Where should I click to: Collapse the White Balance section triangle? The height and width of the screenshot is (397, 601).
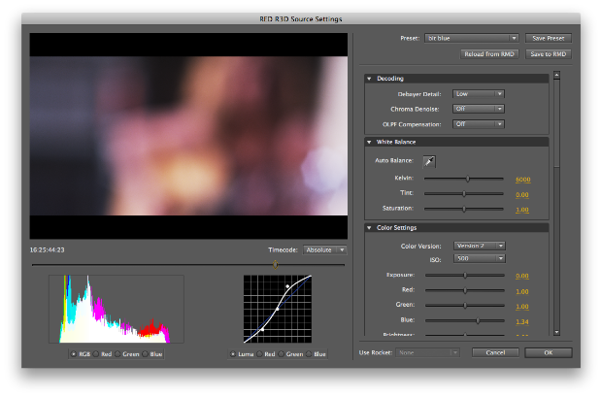(x=369, y=142)
